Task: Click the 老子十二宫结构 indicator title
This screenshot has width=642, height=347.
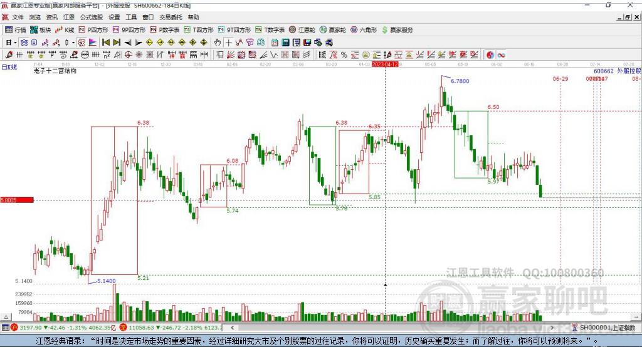Action: point(55,71)
